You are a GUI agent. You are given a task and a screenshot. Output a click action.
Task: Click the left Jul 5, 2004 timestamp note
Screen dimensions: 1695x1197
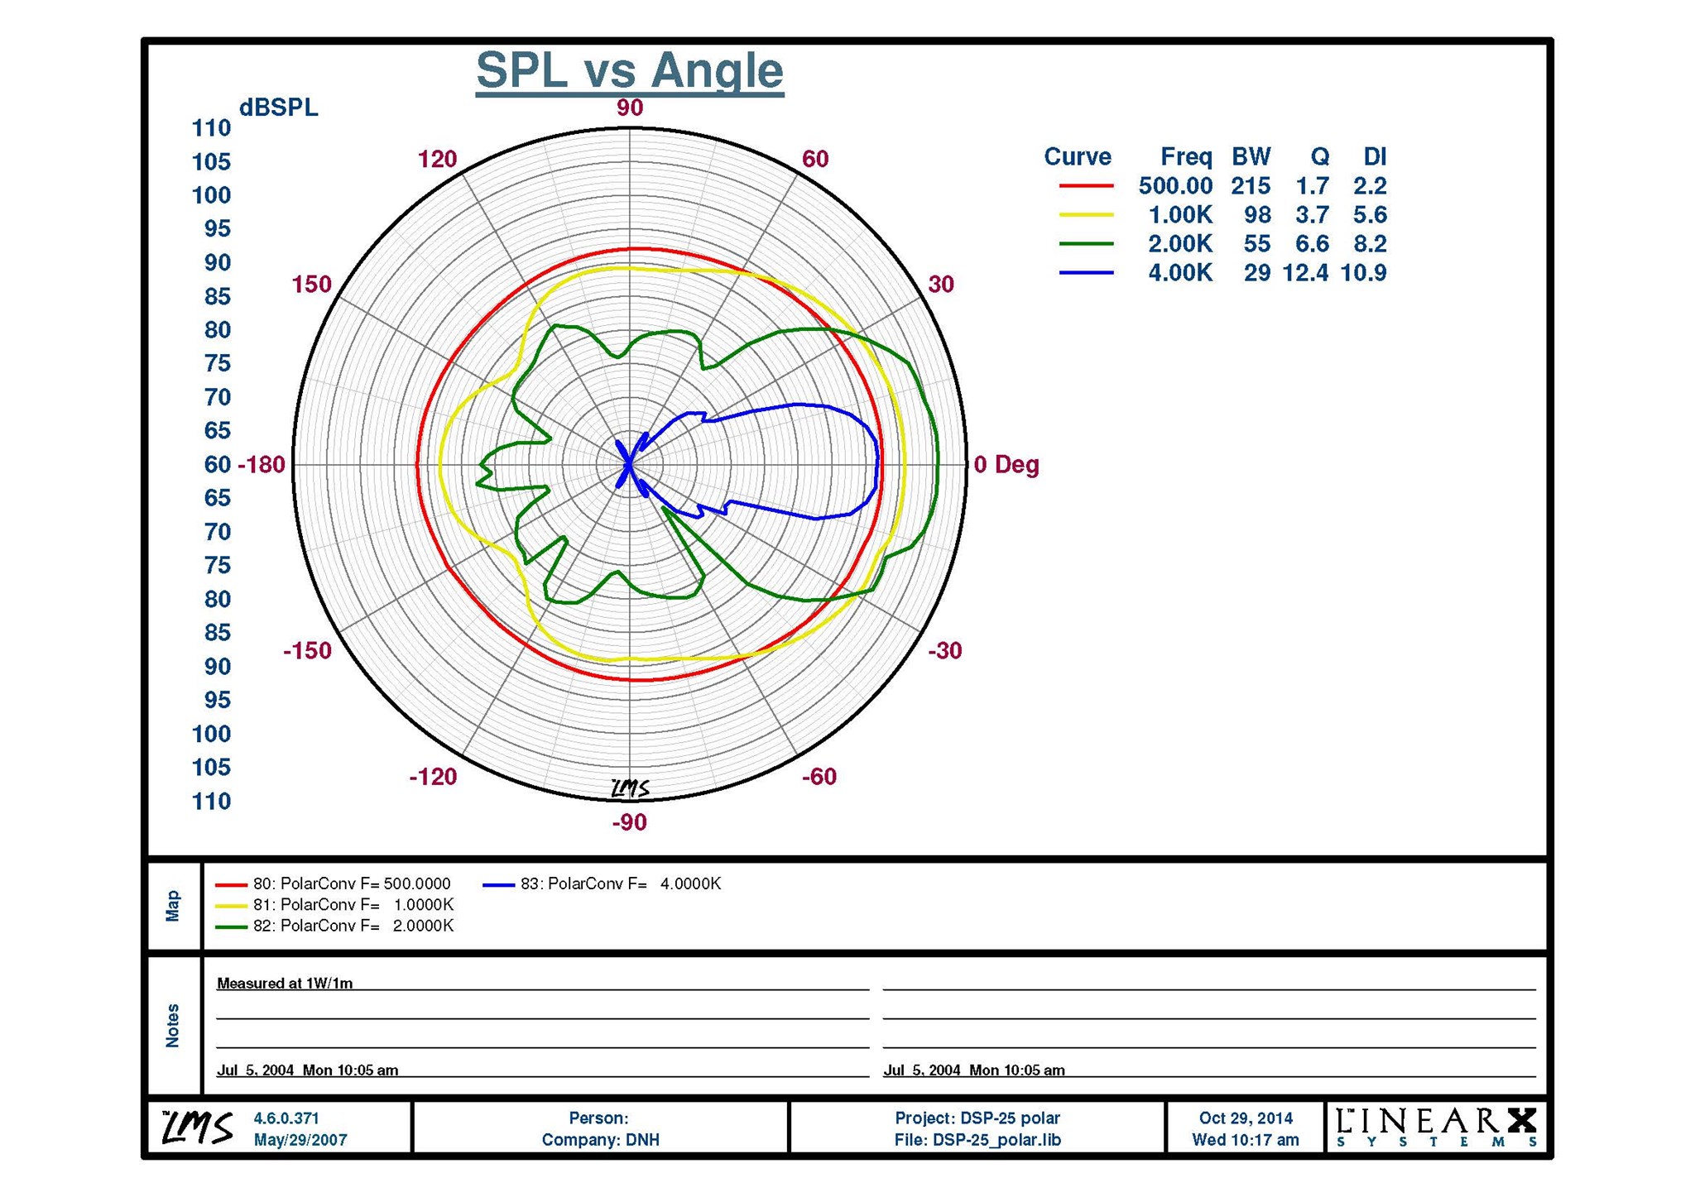307,1070
